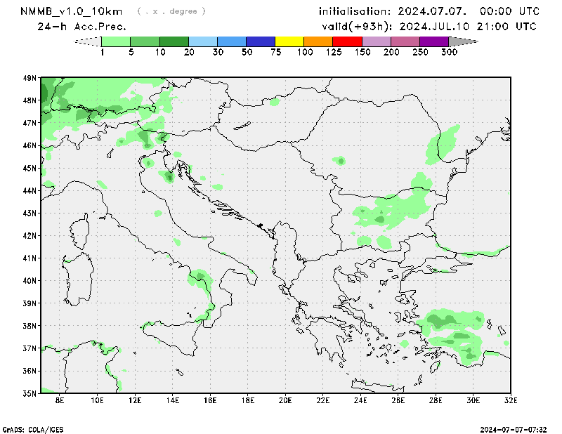This screenshot has height=434, width=562.
Task: Click the dotted arrow starting the color scale
Action: pos(88,41)
